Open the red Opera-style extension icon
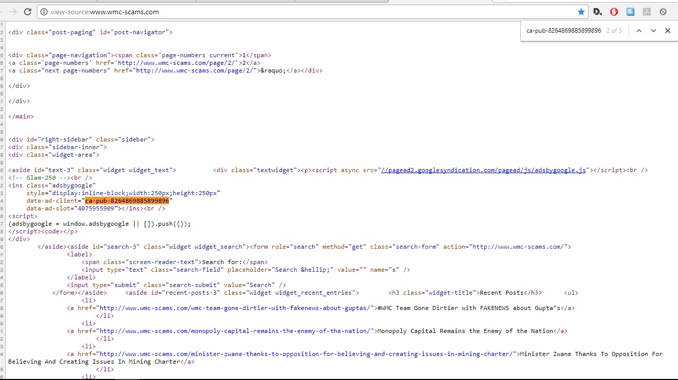This screenshot has height=380, width=678. click(x=614, y=12)
